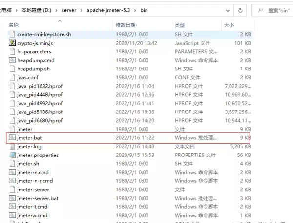This screenshot has width=293, height=223.
Task: Sort files by the 类型 column
Action: [180, 25]
